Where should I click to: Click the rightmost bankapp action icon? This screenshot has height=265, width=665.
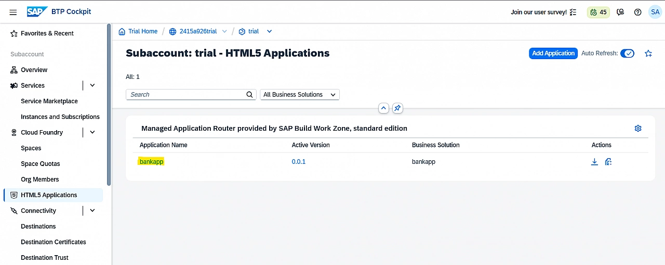(608, 162)
